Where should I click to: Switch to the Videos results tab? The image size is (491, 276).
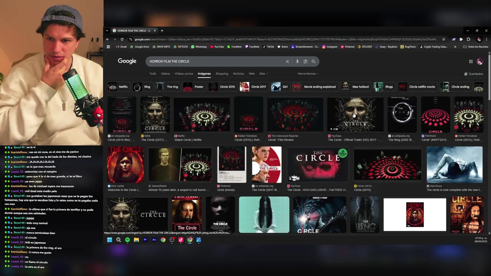tap(165, 74)
